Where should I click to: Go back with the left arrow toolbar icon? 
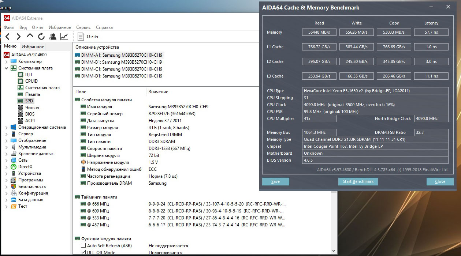[7, 36]
